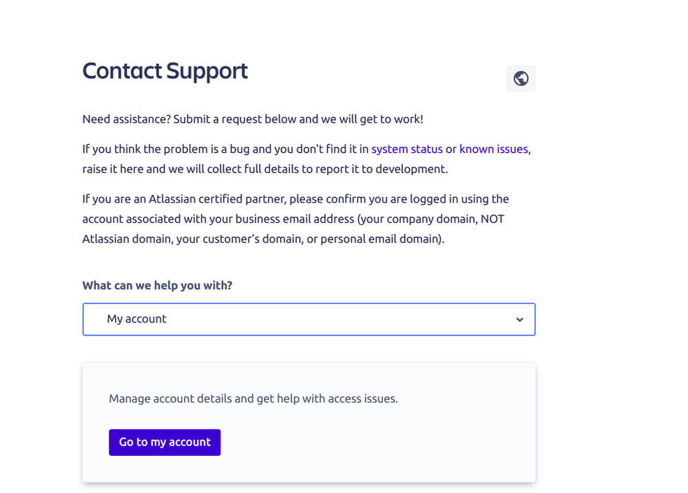
Task: Open the 'What can we help you with?' dropdown
Action: (x=309, y=319)
